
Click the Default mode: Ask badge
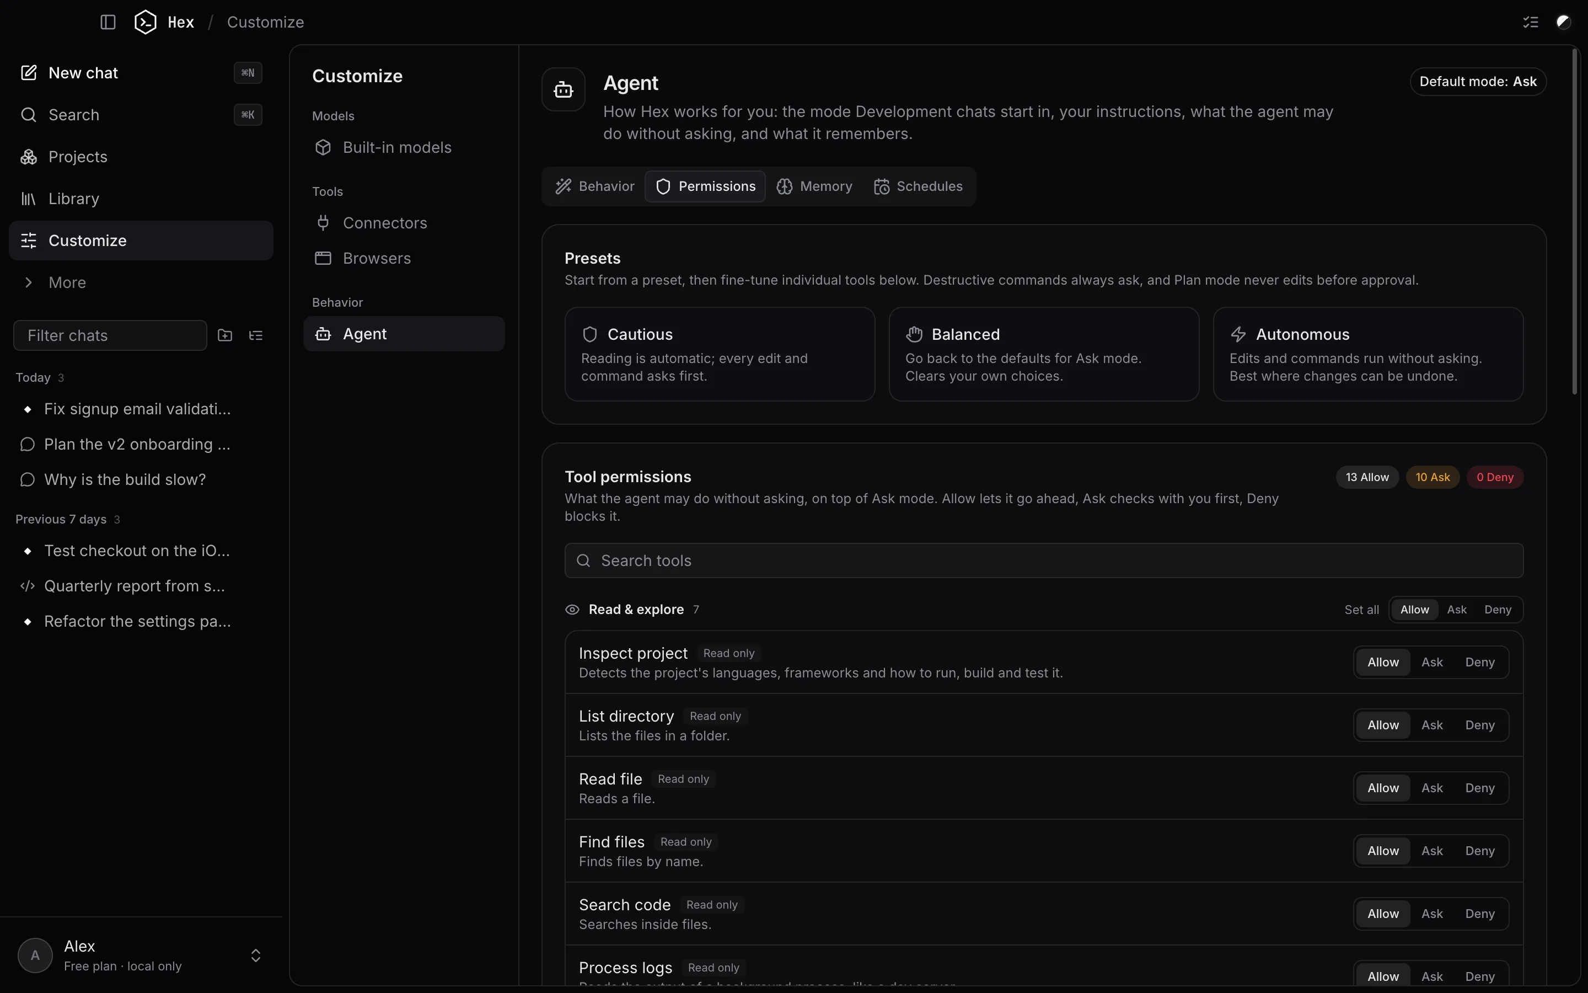click(x=1478, y=82)
